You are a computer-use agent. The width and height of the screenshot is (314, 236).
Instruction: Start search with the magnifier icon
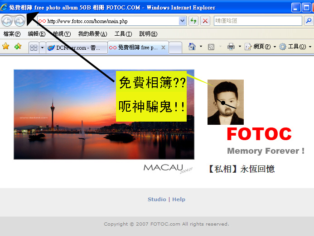(309, 21)
